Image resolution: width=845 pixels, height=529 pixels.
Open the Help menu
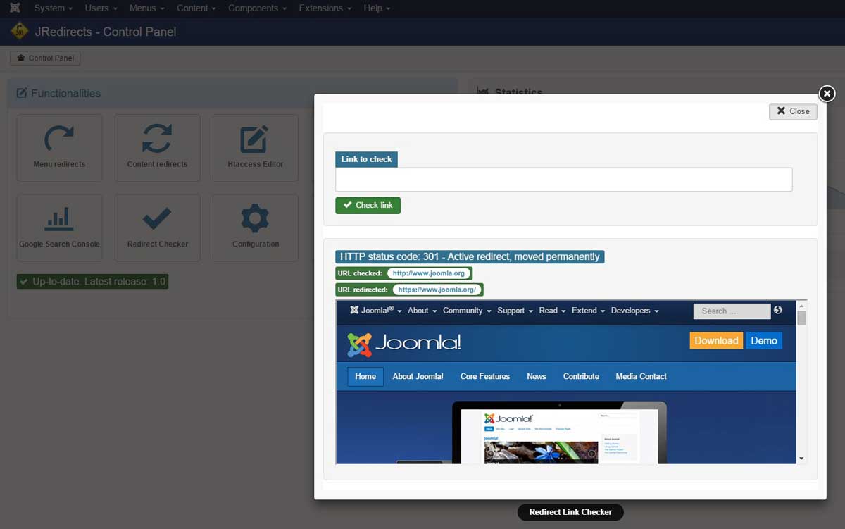[377, 8]
